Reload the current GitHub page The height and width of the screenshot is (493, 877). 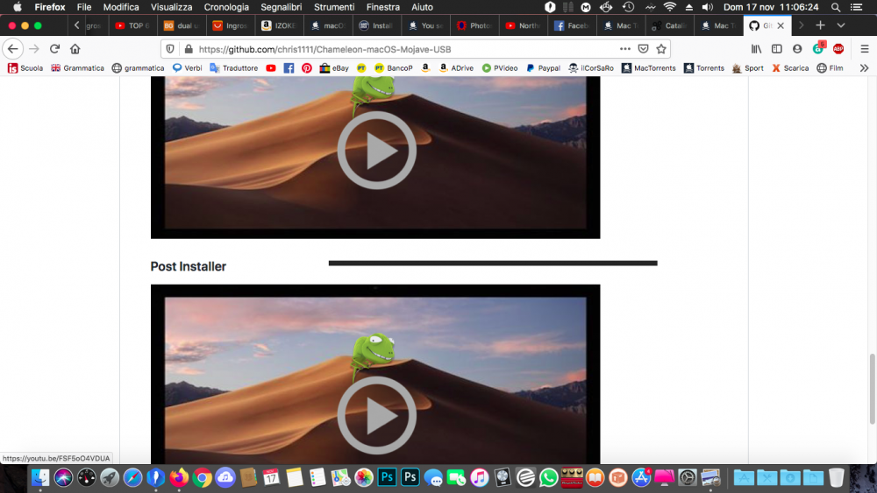click(54, 49)
